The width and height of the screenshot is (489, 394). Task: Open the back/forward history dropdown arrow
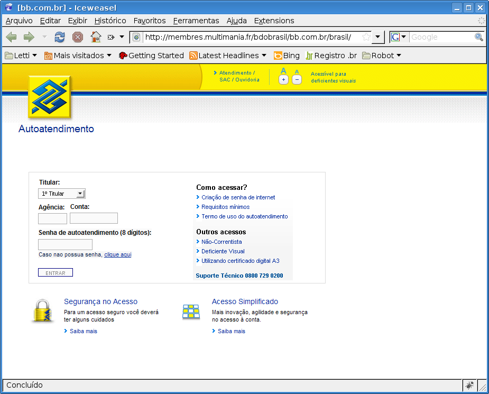point(44,37)
